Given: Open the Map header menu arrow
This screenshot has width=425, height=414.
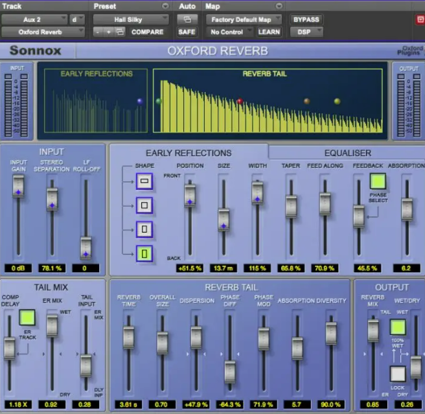Looking at the screenshot, I should click(279, 6).
